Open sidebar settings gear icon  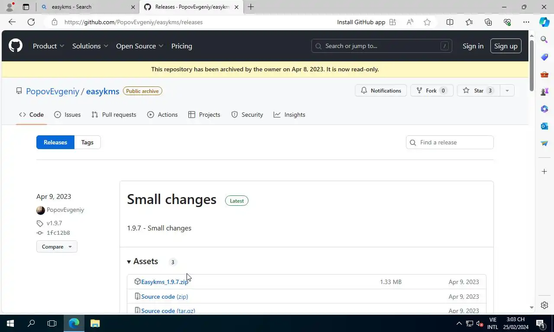point(544,305)
